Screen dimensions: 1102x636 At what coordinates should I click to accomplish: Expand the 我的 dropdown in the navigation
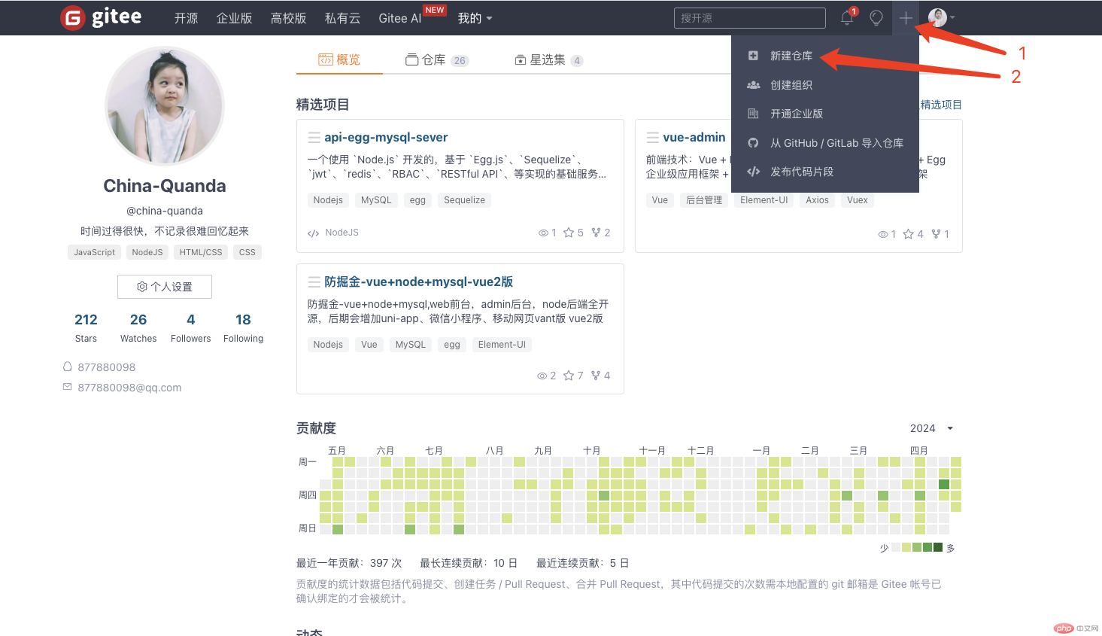pyautogui.click(x=475, y=18)
